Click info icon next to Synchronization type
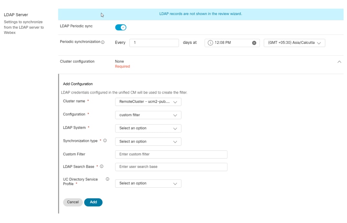 (x=105, y=141)
